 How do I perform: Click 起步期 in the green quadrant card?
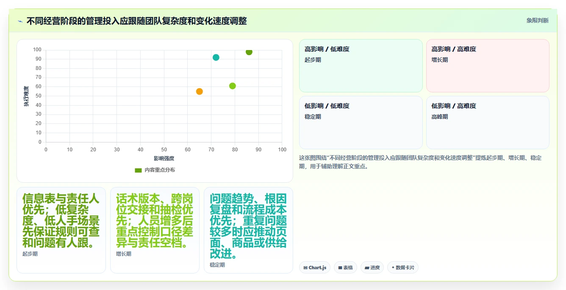point(313,60)
